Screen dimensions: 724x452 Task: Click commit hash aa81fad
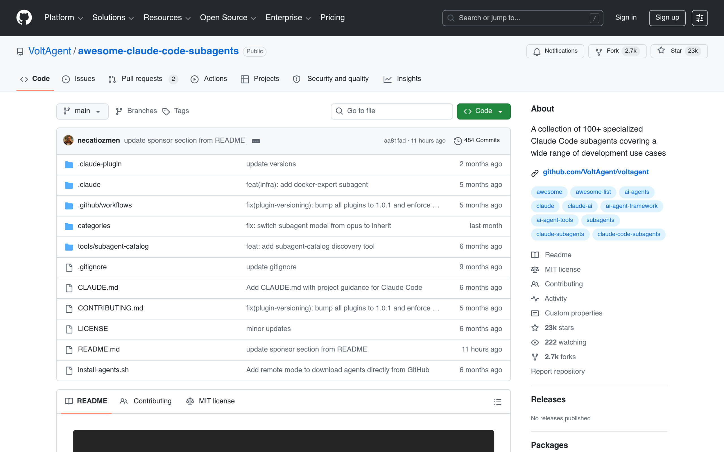pyautogui.click(x=395, y=141)
